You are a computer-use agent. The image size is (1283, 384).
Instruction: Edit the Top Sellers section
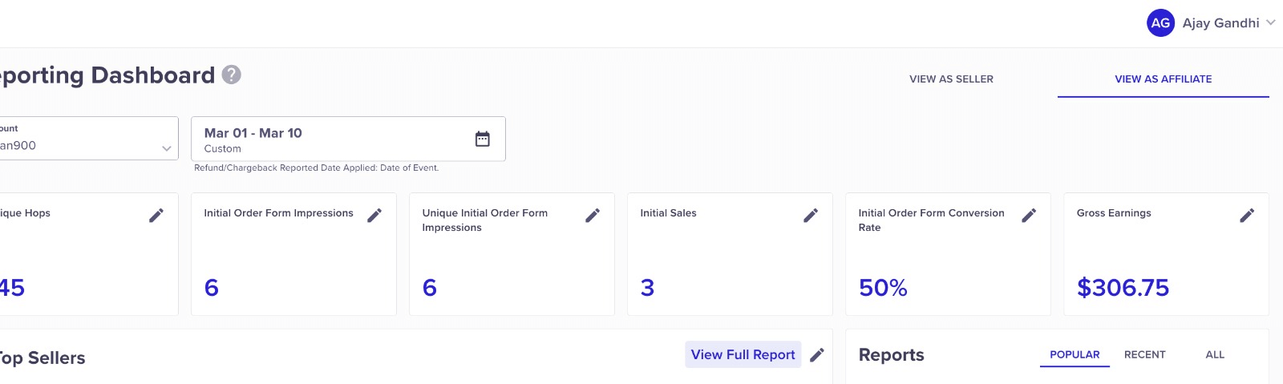pyautogui.click(x=817, y=355)
